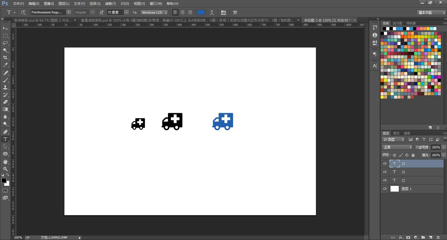Select the Hand tool
This screenshot has width=447, height=240.
click(x=5, y=162)
